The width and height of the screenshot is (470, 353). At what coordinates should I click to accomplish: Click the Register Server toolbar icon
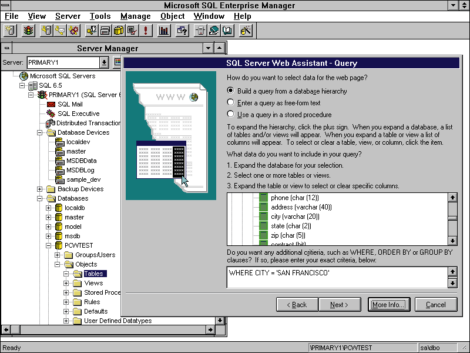click(x=10, y=31)
